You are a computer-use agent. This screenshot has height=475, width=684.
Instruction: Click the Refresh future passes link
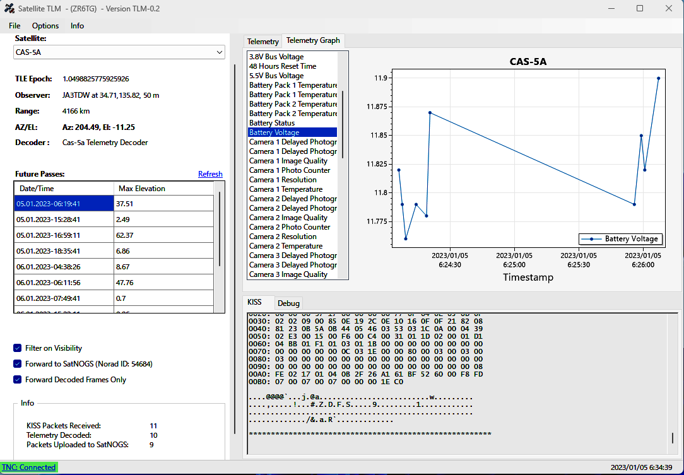pos(210,174)
